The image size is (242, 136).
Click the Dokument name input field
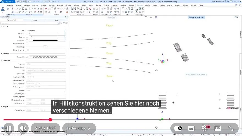point(46,64)
